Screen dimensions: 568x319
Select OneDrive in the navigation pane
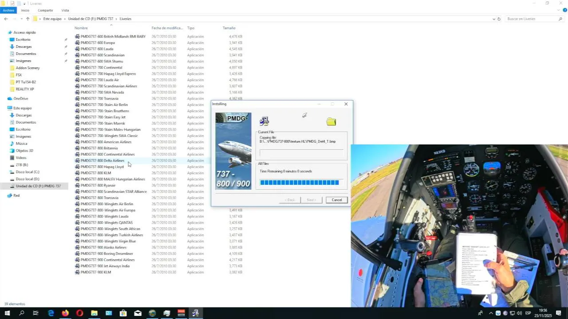tap(20, 98)
